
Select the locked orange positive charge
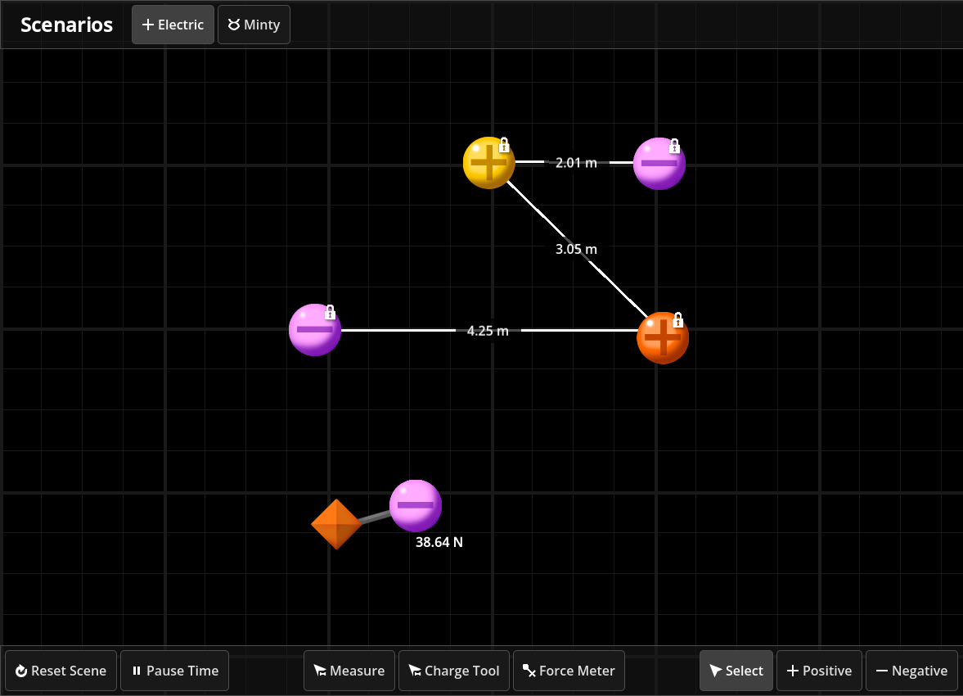(x=663, y=338)
